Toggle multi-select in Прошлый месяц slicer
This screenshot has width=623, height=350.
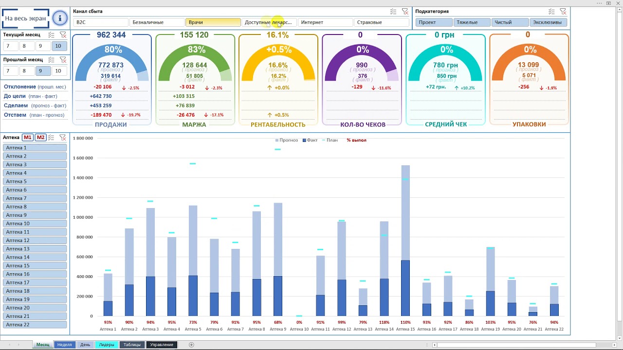[51, 60]
